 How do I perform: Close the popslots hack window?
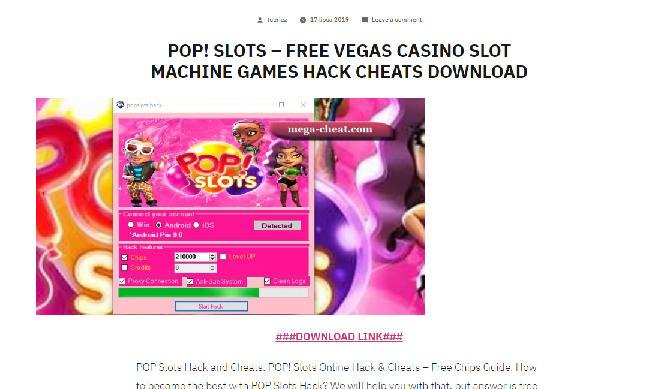pos(303,105)
